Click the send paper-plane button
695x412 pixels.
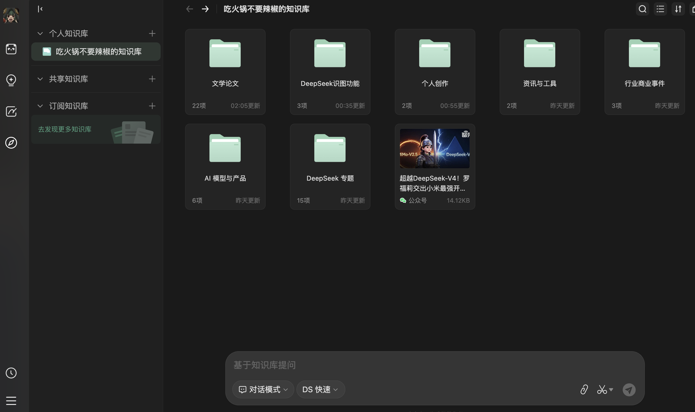click(x=629, y=389)
